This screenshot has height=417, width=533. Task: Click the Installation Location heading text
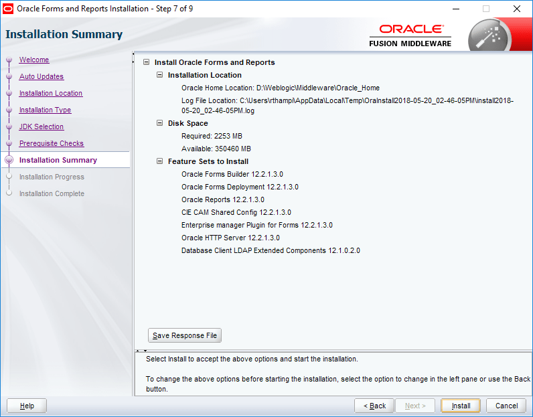(205, 75)
